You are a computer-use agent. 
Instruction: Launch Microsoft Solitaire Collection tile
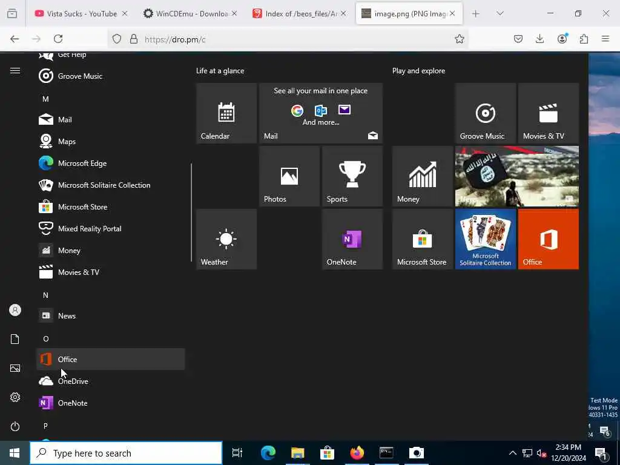[486, 239]
